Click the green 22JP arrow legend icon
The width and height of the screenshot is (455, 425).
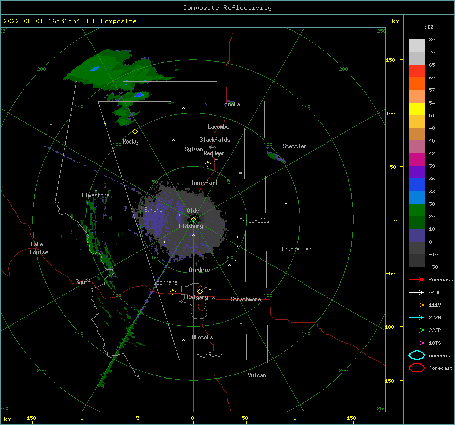click(x=417, y=330)
